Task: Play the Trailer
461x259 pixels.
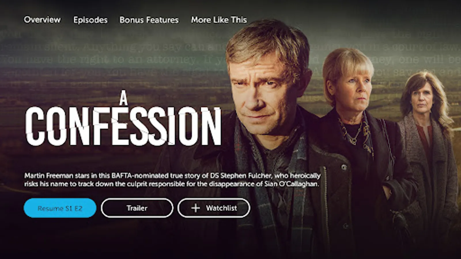Action: click(137, 208)
